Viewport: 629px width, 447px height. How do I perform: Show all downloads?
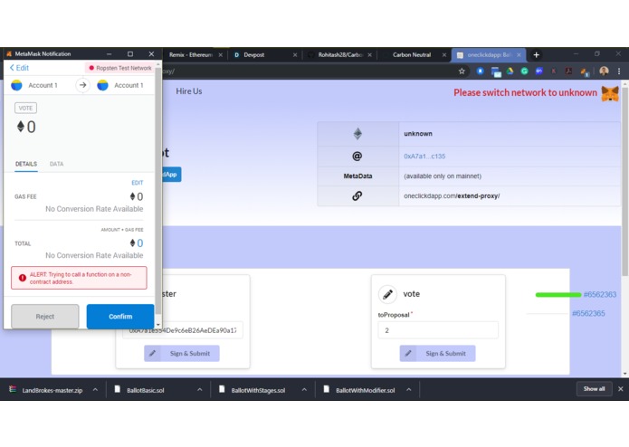coord(594,389)
